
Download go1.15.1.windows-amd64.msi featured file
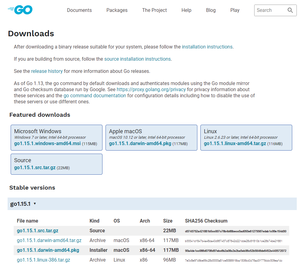(x=47, y=143)
